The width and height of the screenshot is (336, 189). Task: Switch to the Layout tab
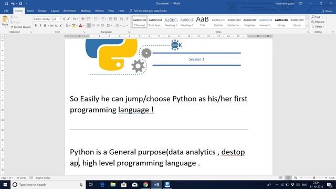(x=55, y=10)
